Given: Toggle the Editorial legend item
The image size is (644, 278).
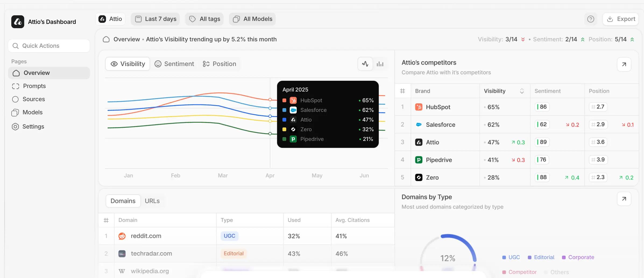Looking at the screenshot, I should pos(541,257).
